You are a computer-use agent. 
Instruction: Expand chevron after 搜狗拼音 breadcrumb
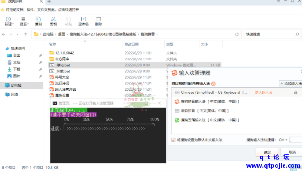click(x=157, y=34)
